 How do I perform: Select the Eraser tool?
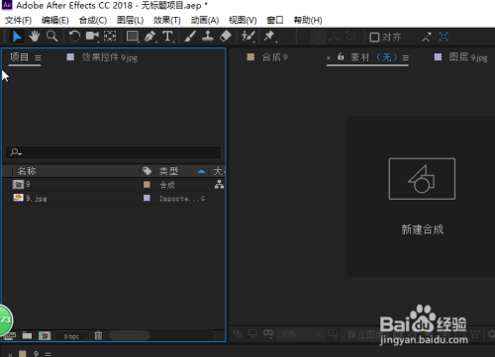226,37
